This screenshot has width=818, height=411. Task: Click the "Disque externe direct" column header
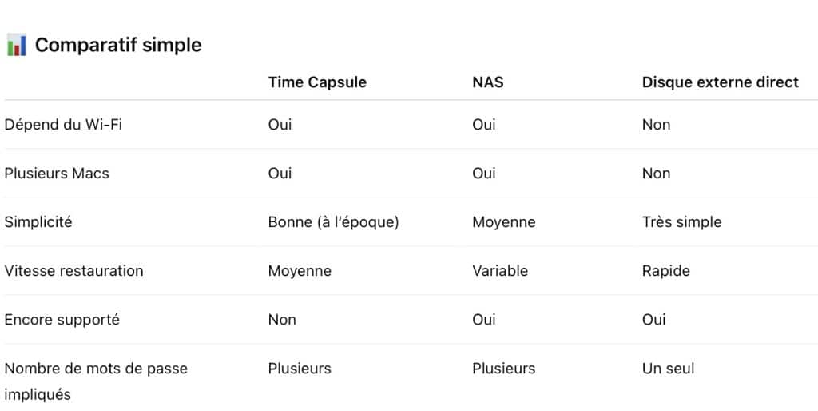720,82
